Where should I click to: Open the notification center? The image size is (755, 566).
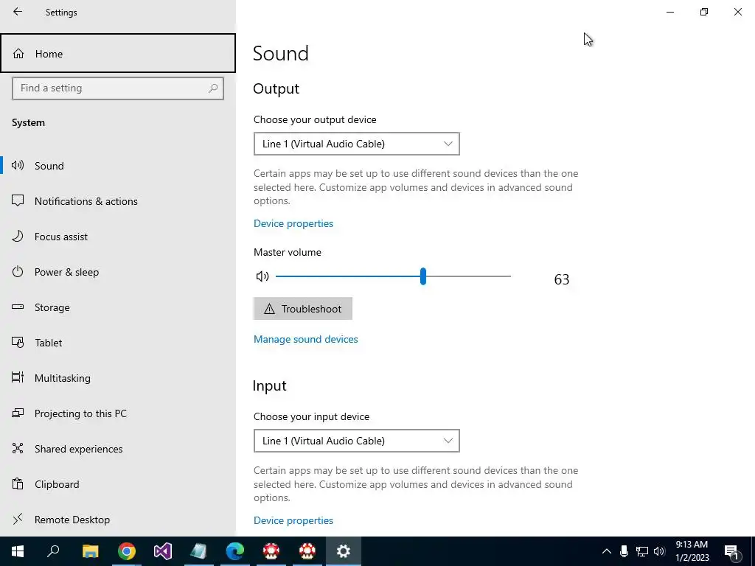pyautogui.click(x=732, y=551)
